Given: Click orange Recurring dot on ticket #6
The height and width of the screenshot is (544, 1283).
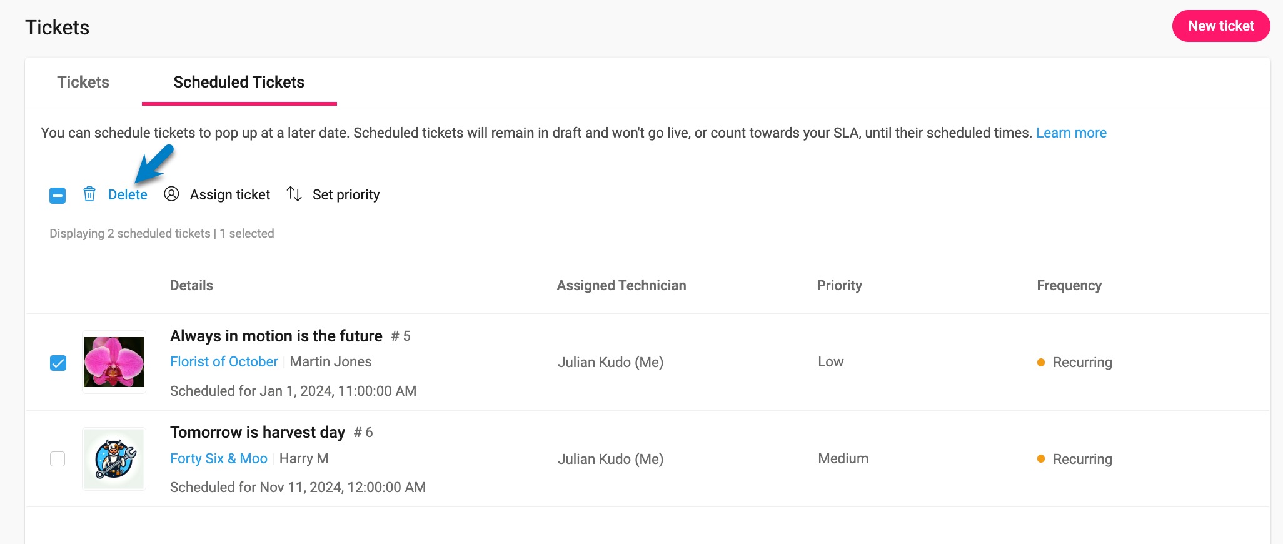Looking at the screenshot, I should click(x=1041, y=459).
